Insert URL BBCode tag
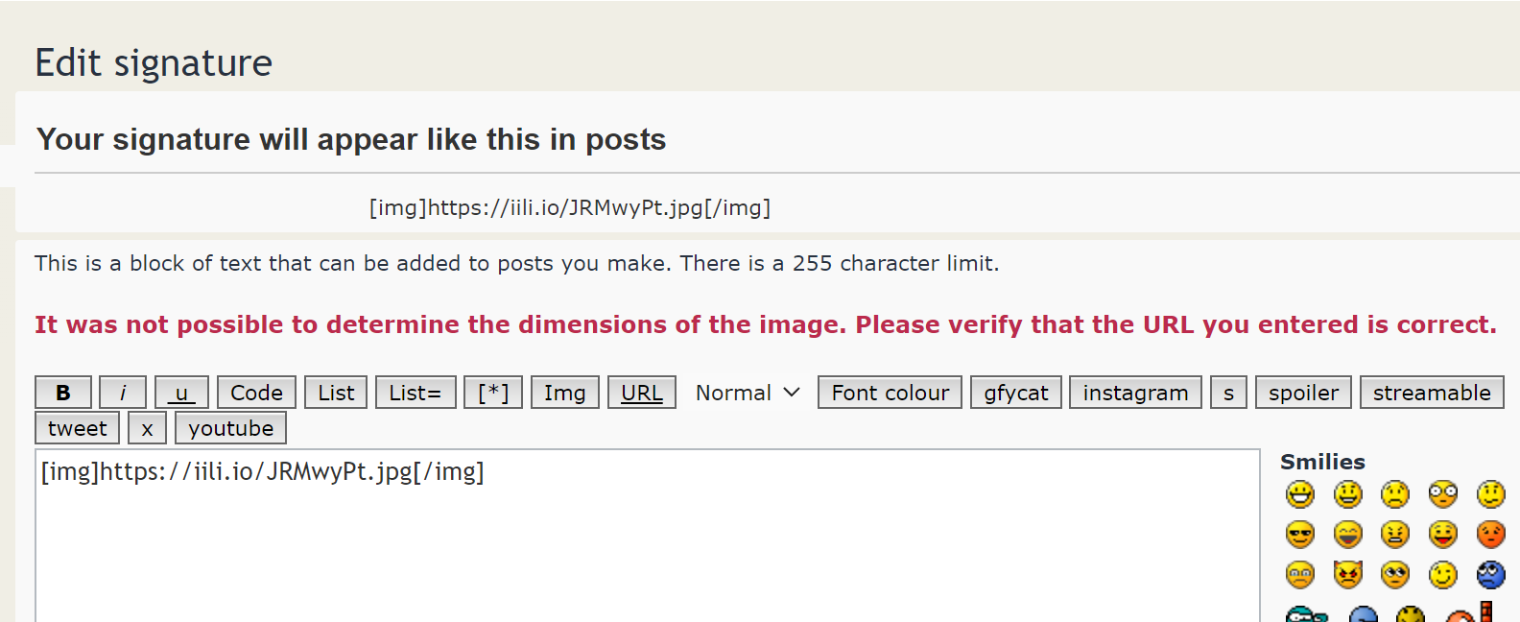This screenshot has width=1520, height=622. click(641, 393)
